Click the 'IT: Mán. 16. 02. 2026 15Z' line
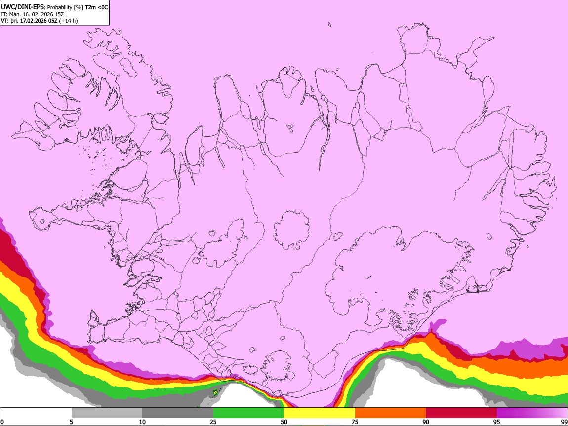Viewport: 568px width, 426px height. (x=32, y=14)
